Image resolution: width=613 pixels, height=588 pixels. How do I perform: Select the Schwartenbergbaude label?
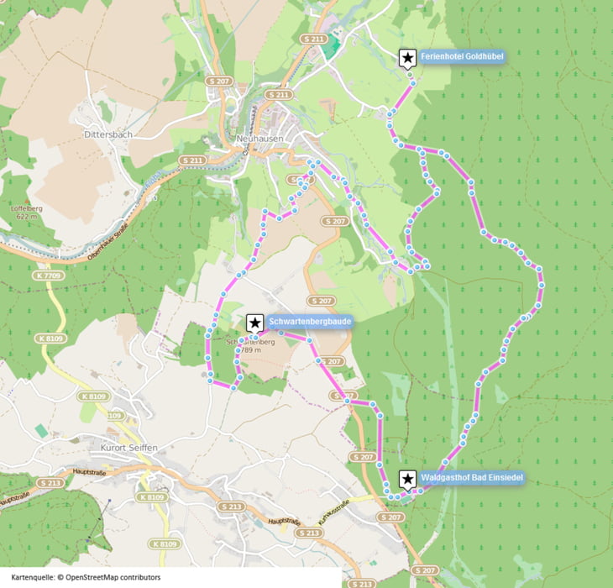point(310,322)
